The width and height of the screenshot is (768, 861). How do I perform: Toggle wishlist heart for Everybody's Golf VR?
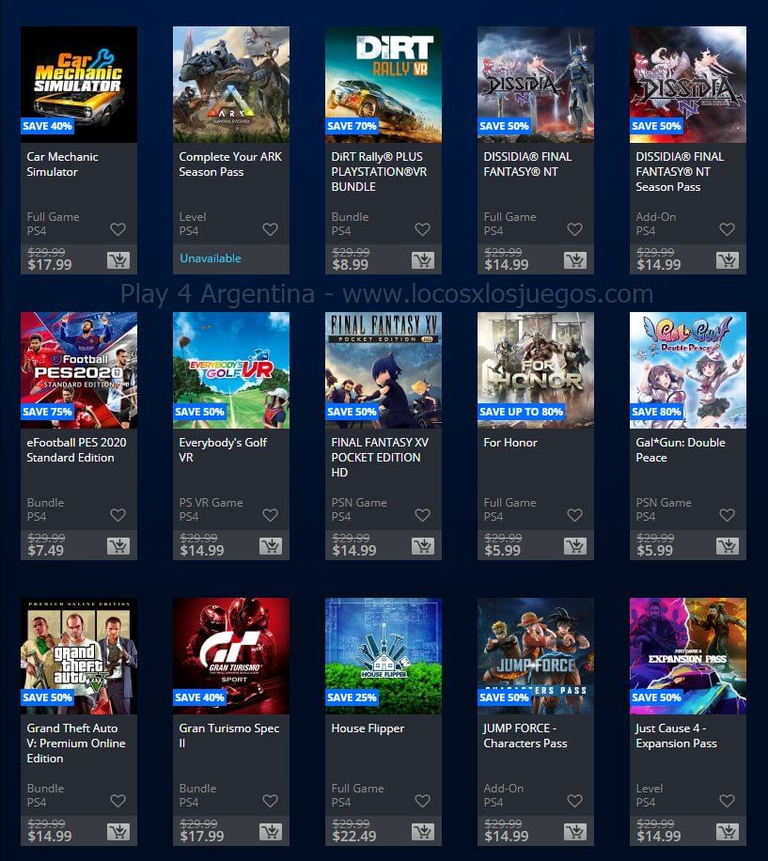point(270,514)
